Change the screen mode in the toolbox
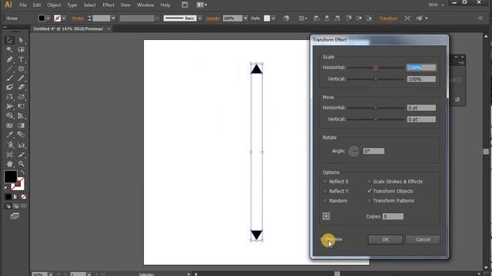The image size is (492, 276). pyautogui.click(x=15, y=216)
